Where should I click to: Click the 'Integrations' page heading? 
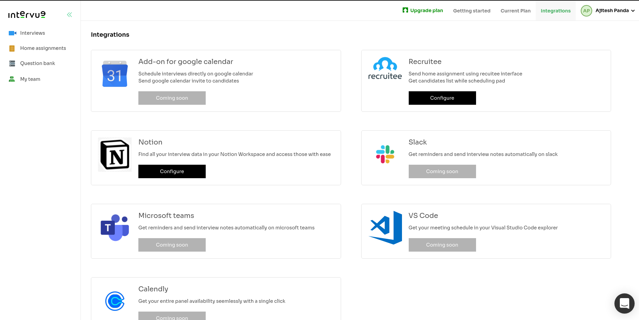coord(110,35)
